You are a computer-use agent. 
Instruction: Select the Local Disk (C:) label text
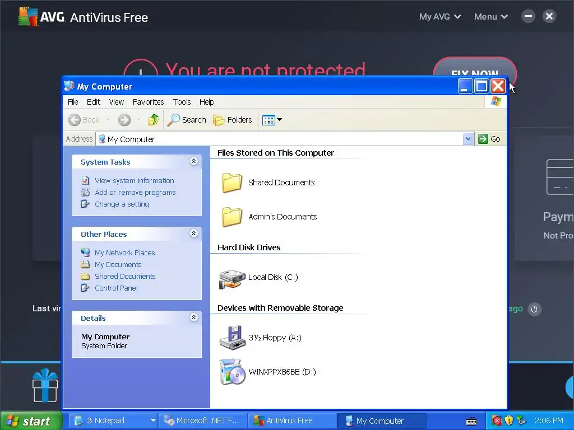(273, 277)
